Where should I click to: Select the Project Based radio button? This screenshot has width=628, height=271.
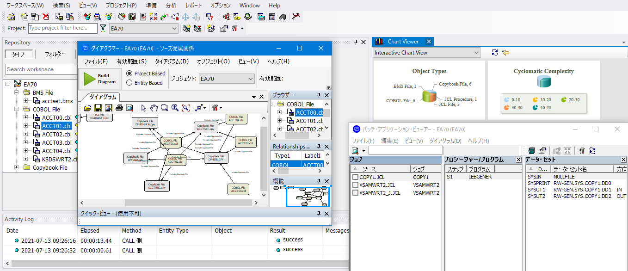(129, 74)
